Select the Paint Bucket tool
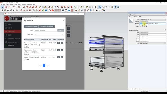 (x=46, y=7)
